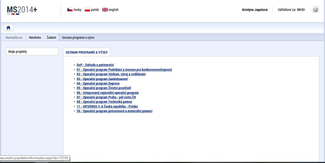Select the UK flag icon
Image resolution: width=325 pixels, height=163 pixels.
pos(105,10)
